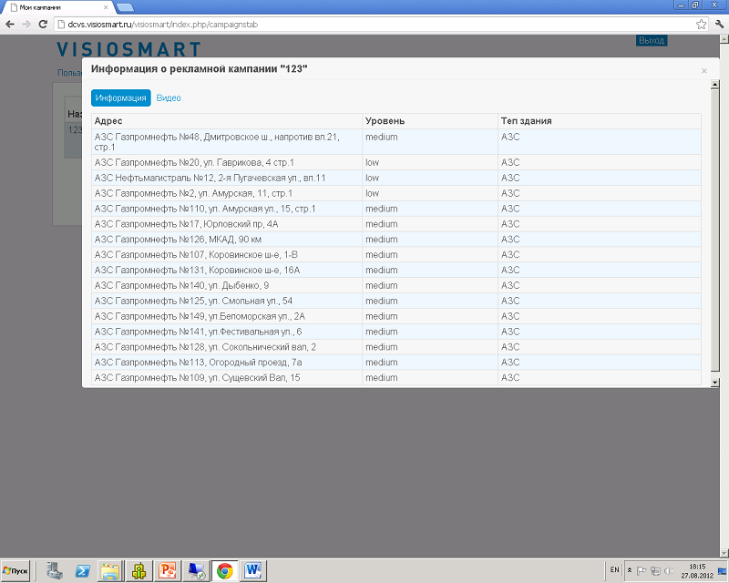The image size is (729, 583).
Task: Open PowerPoint from the taskbar
Action: tap(168, 570)
